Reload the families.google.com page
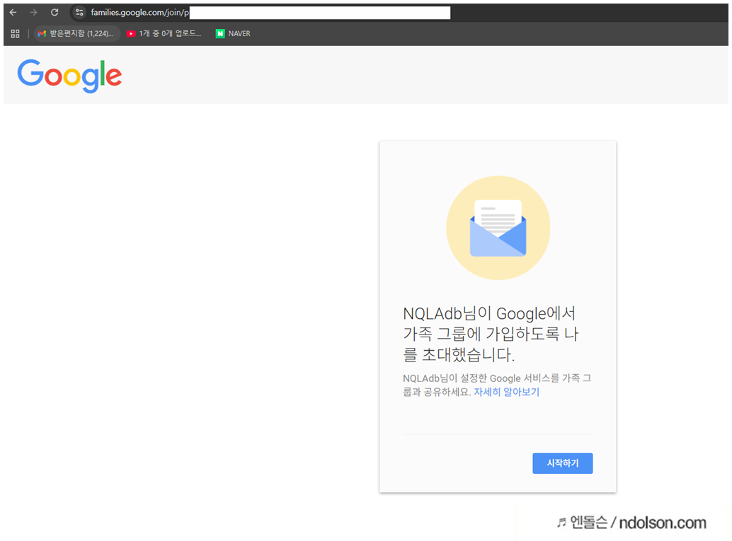 click(x=55, y=13)
